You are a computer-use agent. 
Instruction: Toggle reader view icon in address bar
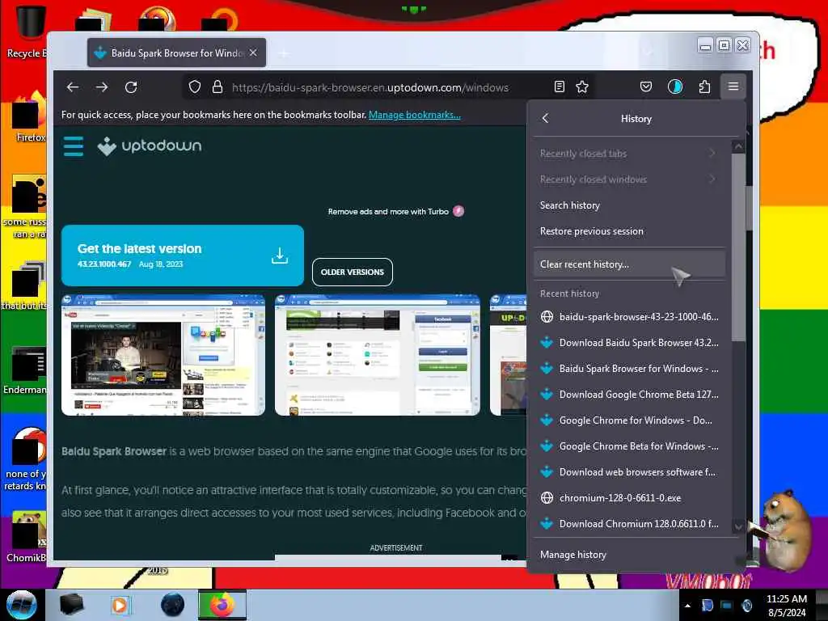click(x=560, y=87)
